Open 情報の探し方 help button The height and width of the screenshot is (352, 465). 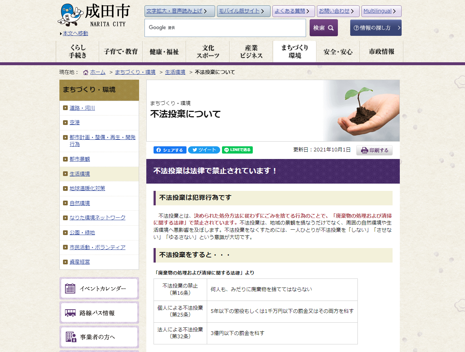pos(376,28)
